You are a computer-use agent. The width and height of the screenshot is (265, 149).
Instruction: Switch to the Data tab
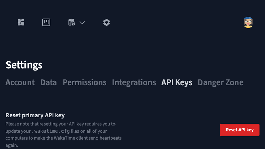[49, 82]
